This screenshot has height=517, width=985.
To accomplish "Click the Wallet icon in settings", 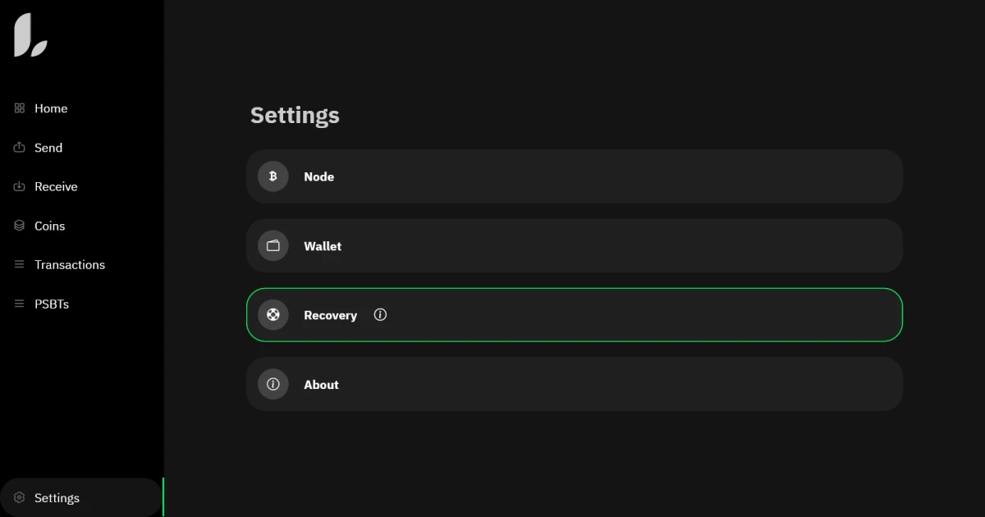I will pyautogui.click(x=273, y=246).
